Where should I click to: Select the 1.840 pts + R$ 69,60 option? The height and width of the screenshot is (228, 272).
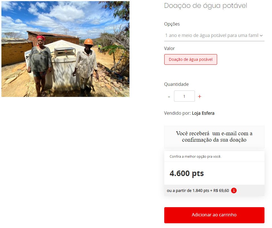click(198, 191)
